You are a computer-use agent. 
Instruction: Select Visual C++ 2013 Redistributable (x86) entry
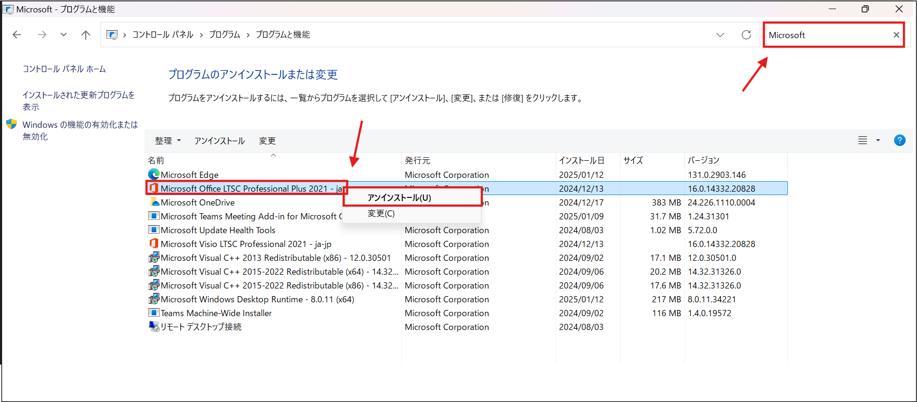275,258
